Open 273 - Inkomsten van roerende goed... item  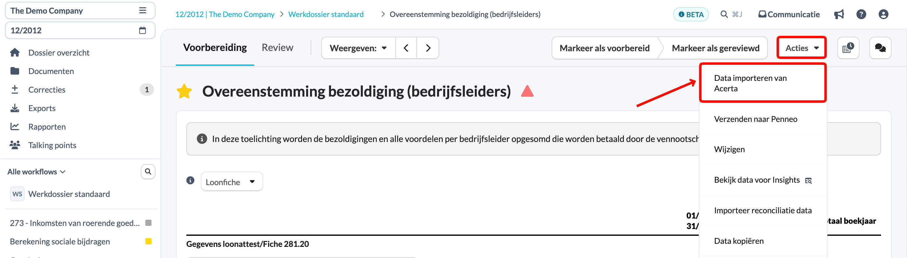(75, 223)
